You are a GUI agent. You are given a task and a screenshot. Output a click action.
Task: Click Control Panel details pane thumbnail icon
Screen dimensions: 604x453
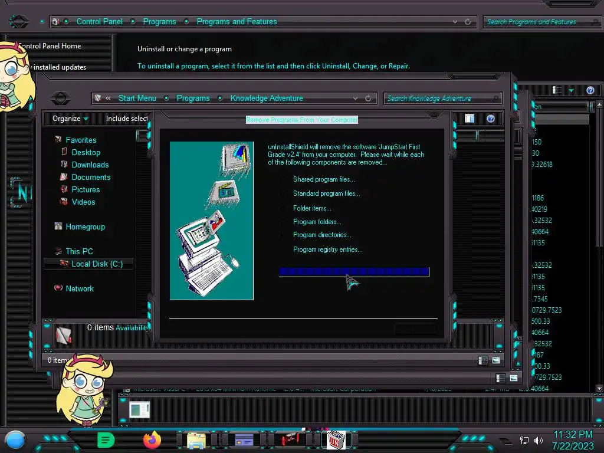click(x=139, y=410)
